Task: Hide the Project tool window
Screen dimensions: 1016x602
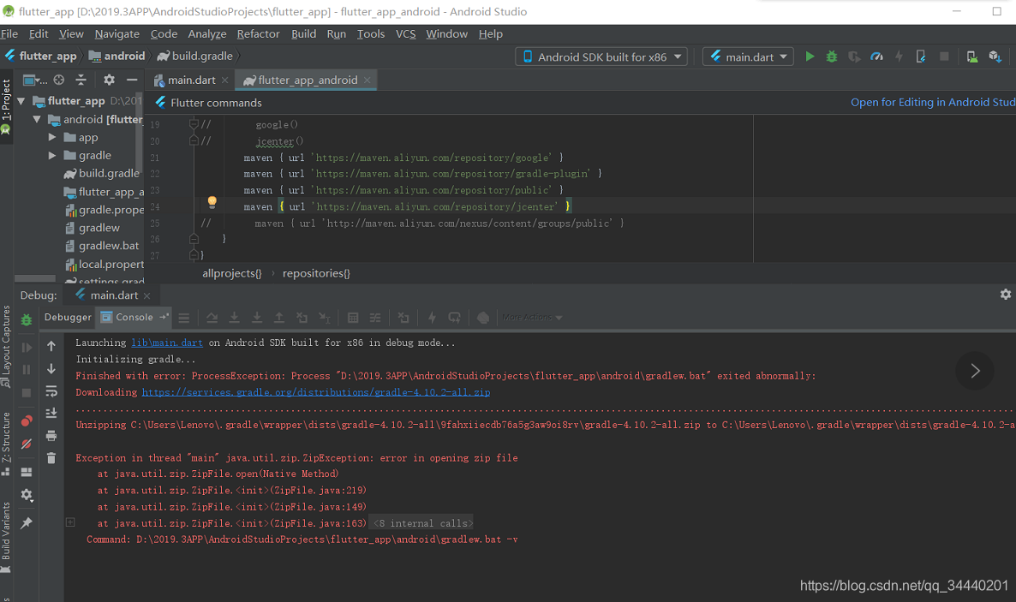Action: 132,80
